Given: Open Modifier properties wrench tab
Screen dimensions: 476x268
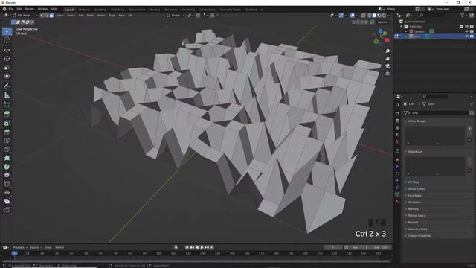Looking at the screenshot, I should pos(397,167).
